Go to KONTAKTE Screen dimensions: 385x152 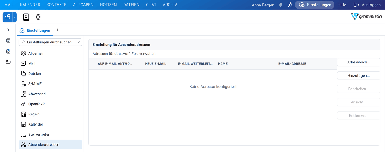click(x=56, y=5)
